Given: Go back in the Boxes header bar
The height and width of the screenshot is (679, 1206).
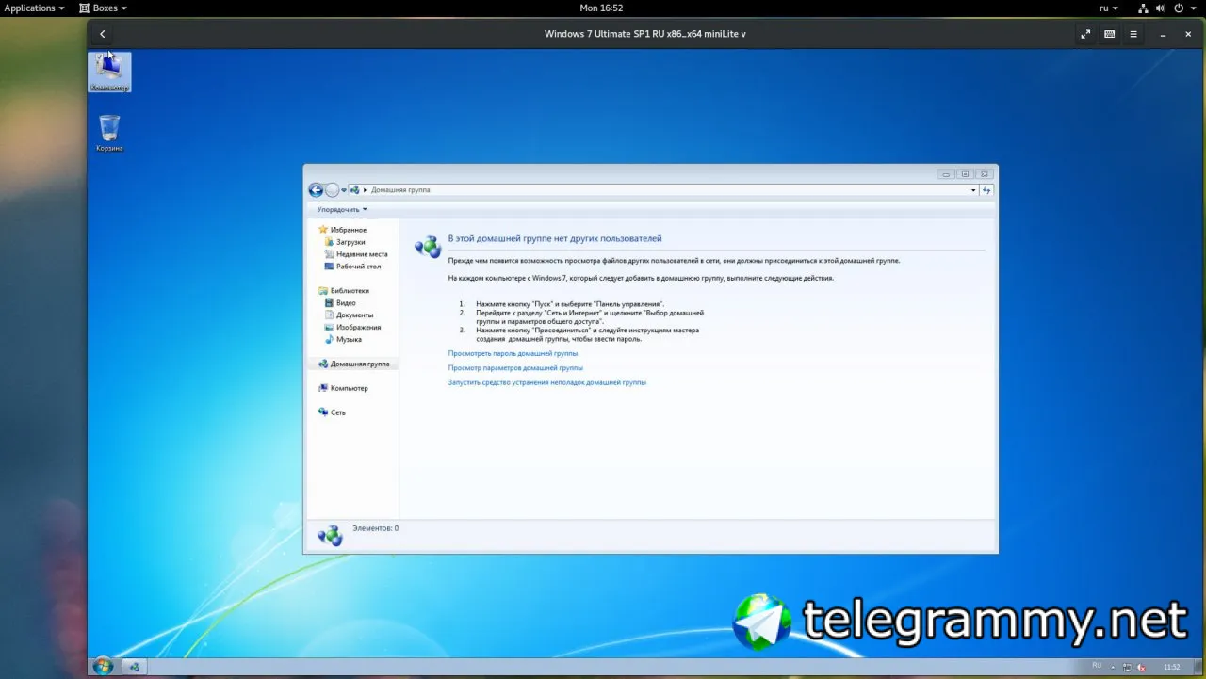Looking at the screenshot, I should (x=103, y=34).
